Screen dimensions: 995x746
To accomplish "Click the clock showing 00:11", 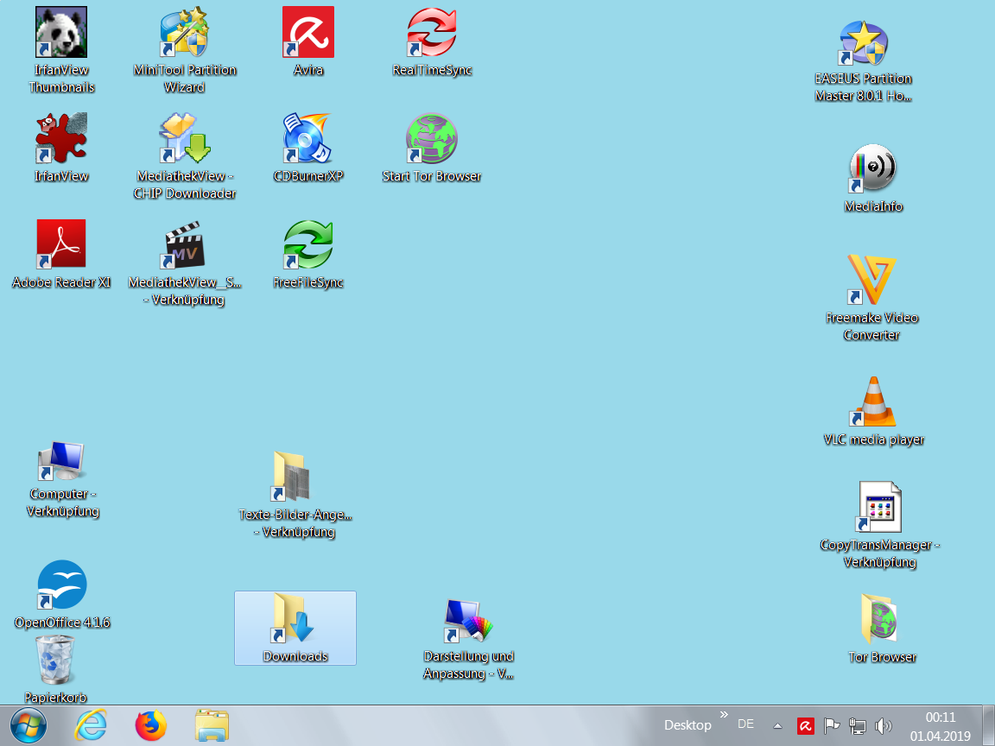I will [941, 726].
